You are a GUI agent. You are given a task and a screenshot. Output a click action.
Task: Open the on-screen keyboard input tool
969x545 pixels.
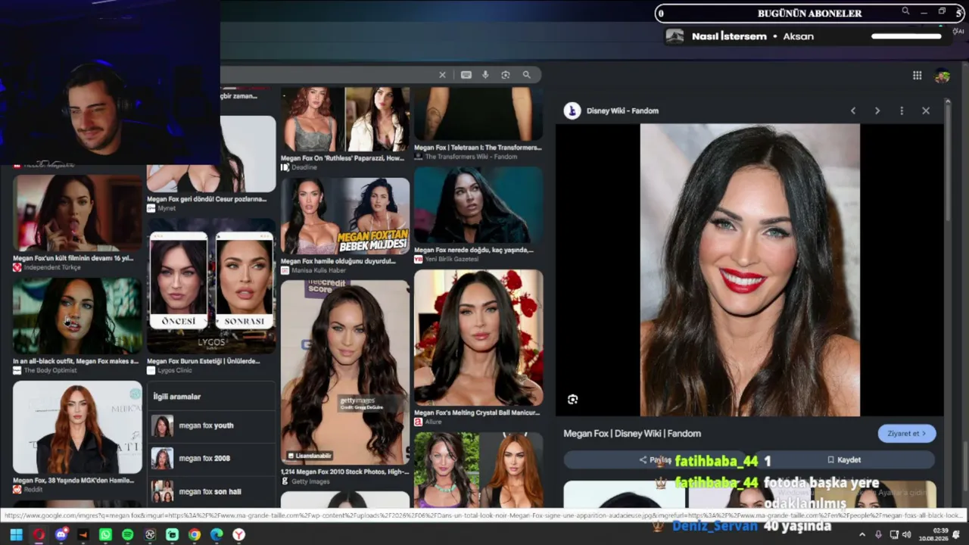[x=466, y=75]
